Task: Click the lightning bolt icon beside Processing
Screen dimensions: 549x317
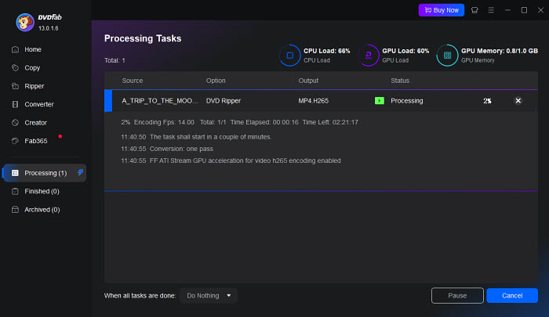Action: (x=80, y=172)
